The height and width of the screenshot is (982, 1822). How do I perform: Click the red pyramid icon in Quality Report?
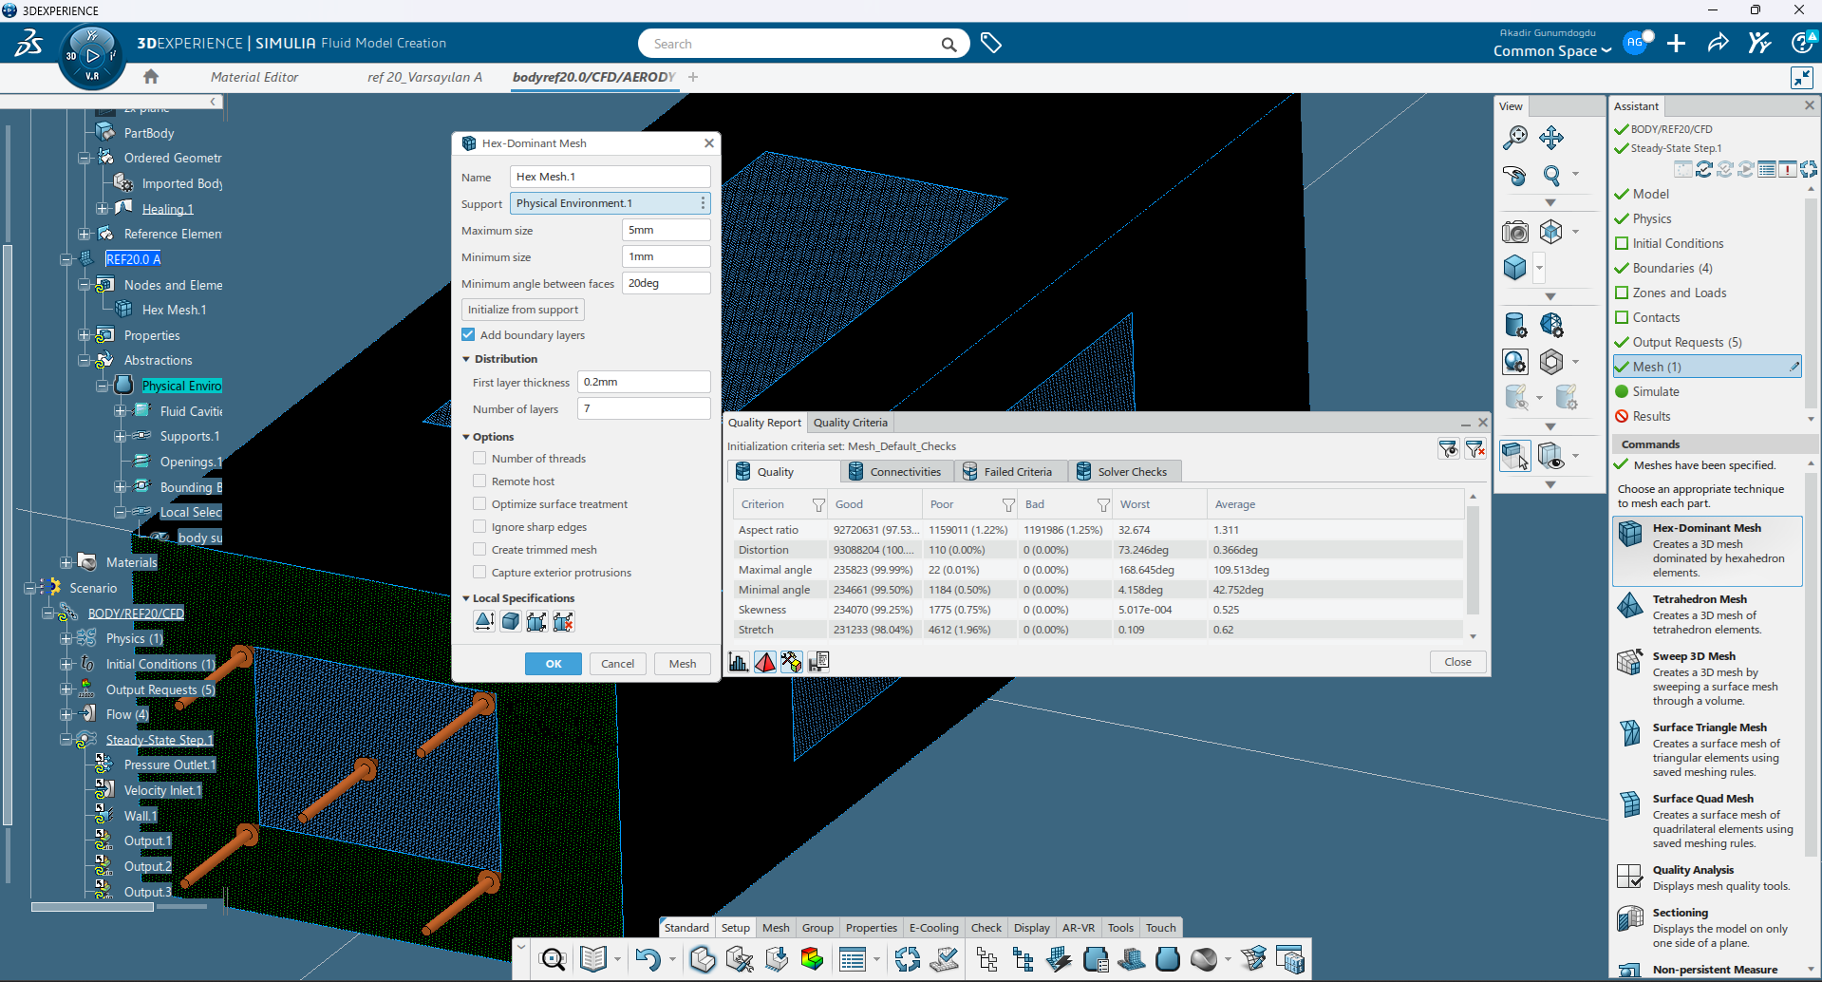[765, 662]
